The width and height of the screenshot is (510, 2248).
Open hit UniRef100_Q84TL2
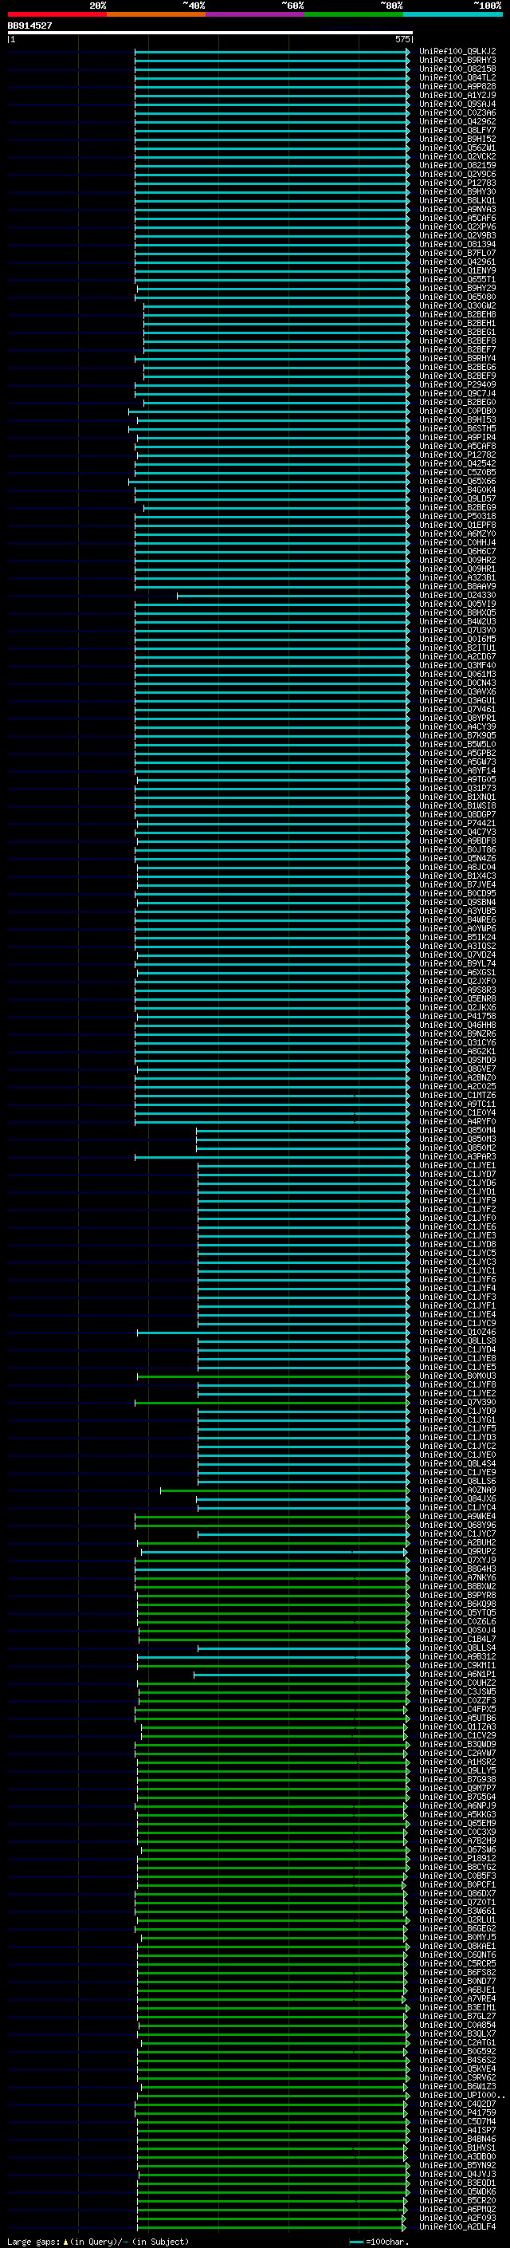[x=457, y=77]
